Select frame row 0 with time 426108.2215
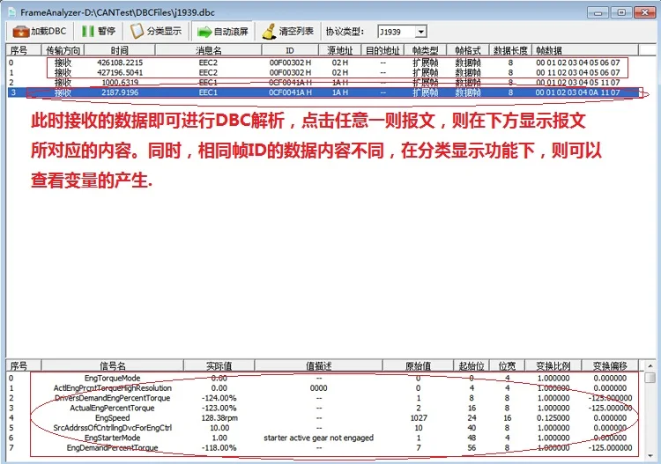 click(x=323, y=63)
